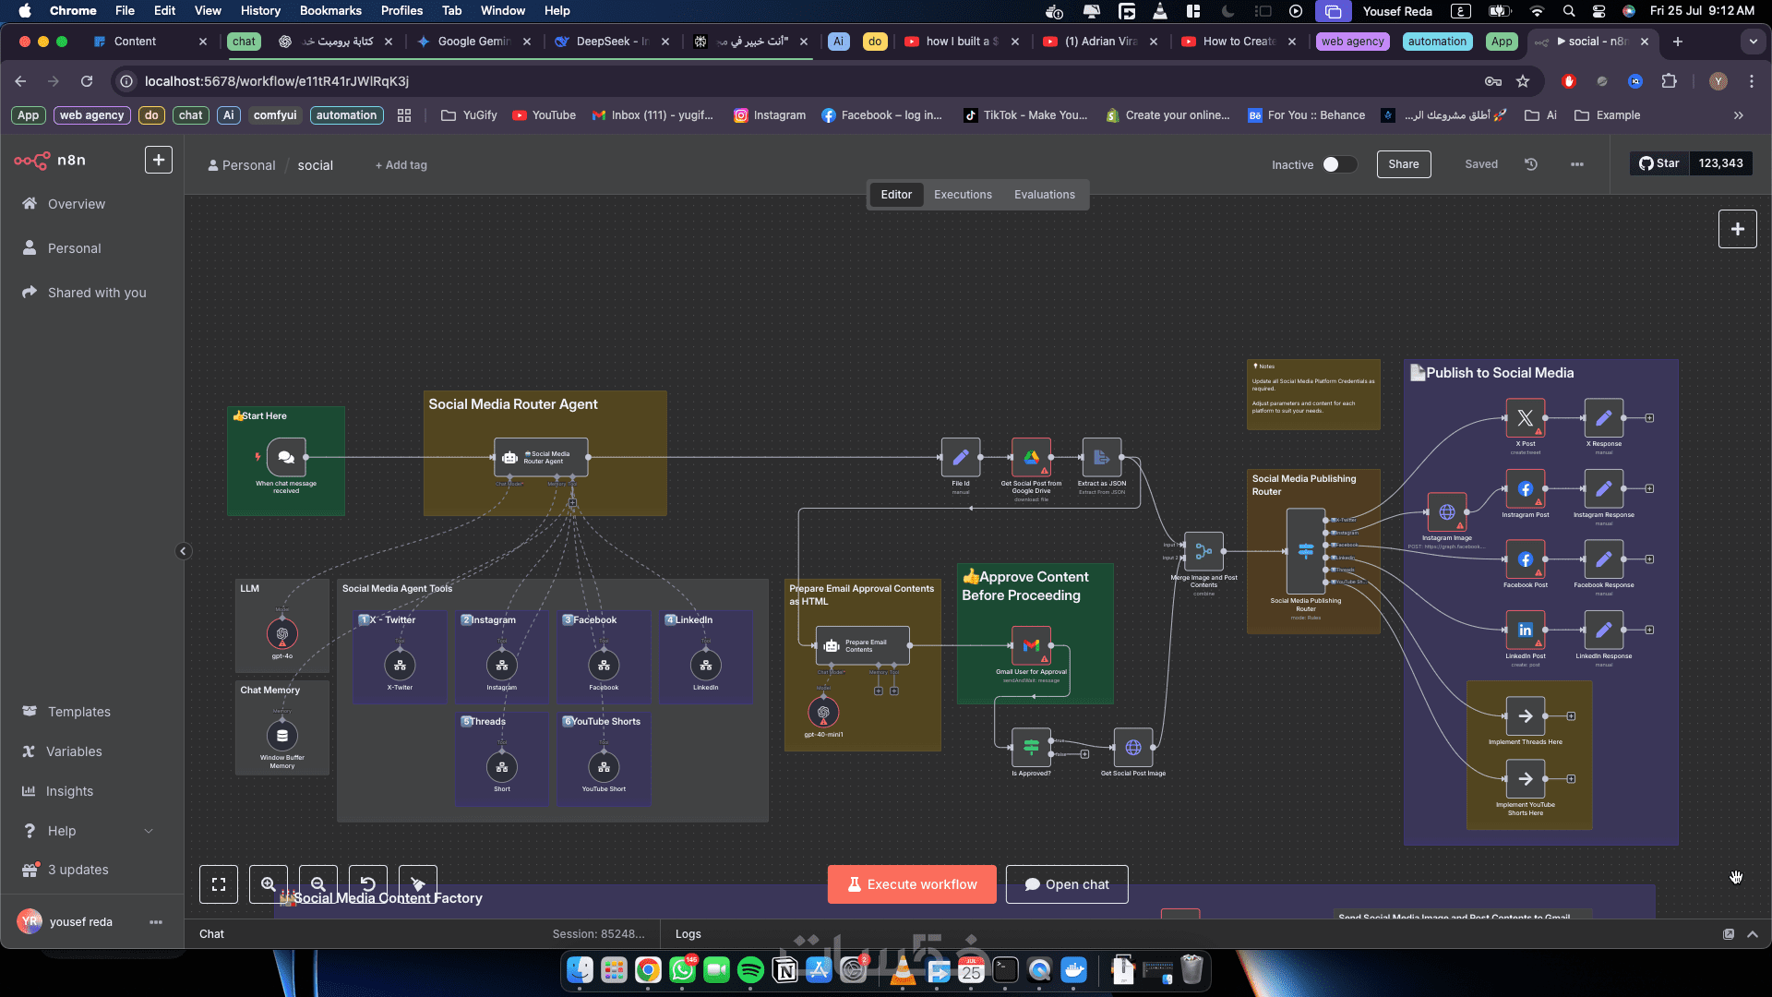Click the tidy up nodes icon
The height and width of the screenshot is (997, 1772).
click(x=417, y=884)
